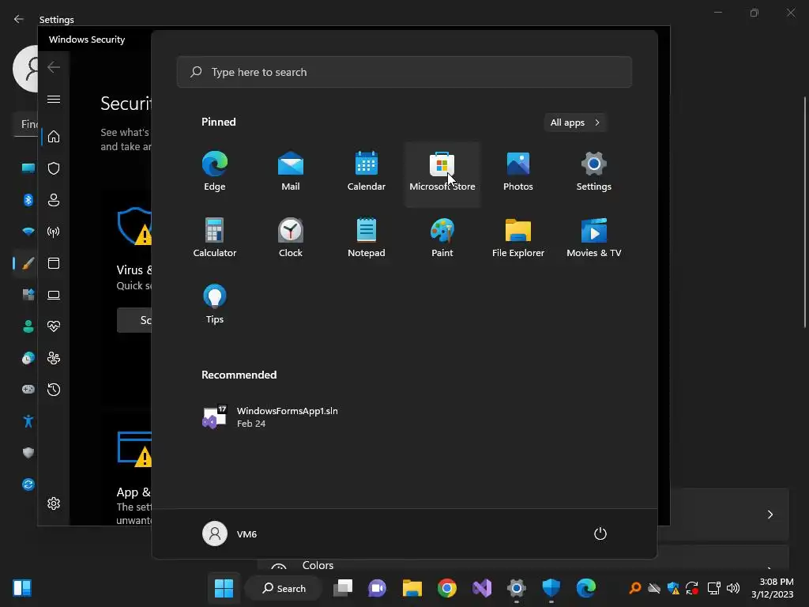Select Network & internet in Settings sidebar

click(x=28, y=232)
